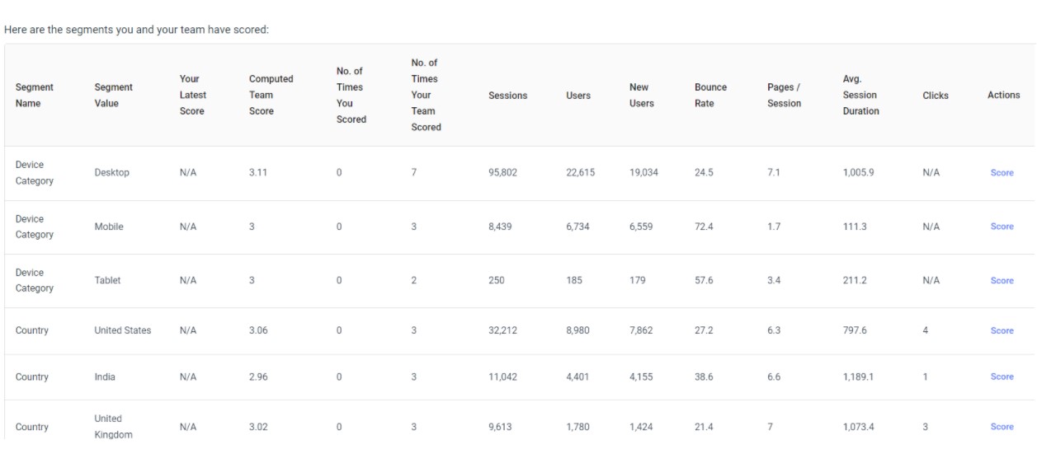Select the Segment Name column header

(x=35, y=96)
